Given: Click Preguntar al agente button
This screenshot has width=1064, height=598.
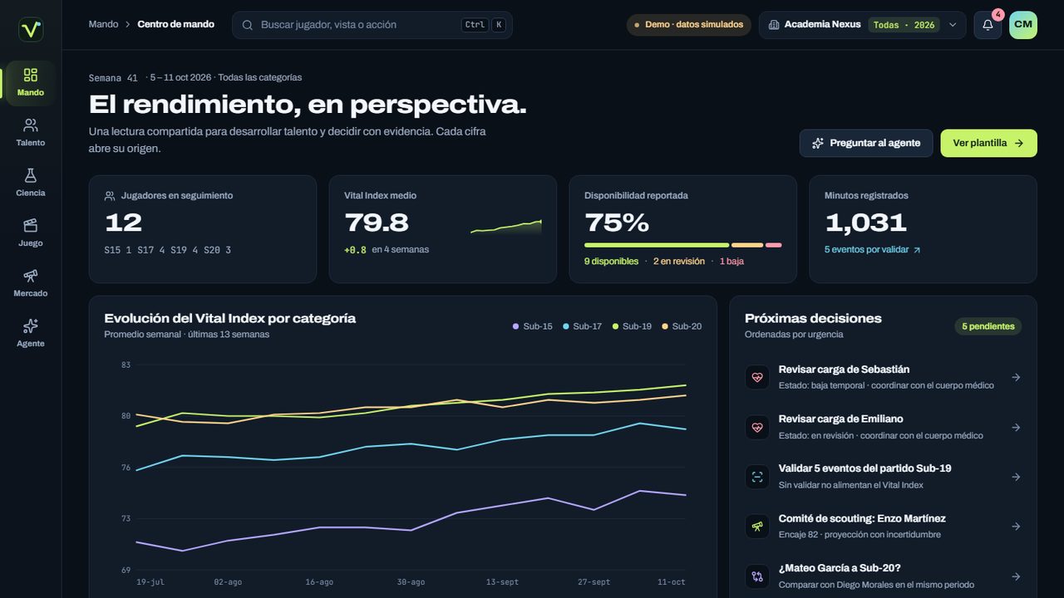Looking at the screenshot, I should click(866, 143).
